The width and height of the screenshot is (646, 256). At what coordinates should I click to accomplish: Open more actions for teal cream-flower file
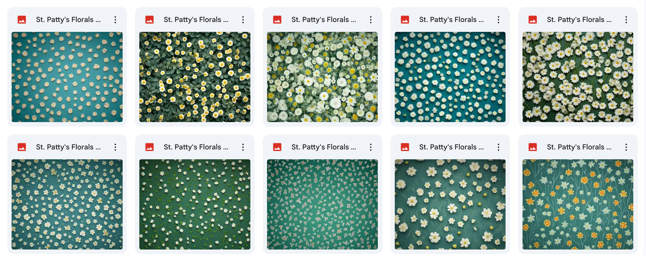click(x=115, y=20)
